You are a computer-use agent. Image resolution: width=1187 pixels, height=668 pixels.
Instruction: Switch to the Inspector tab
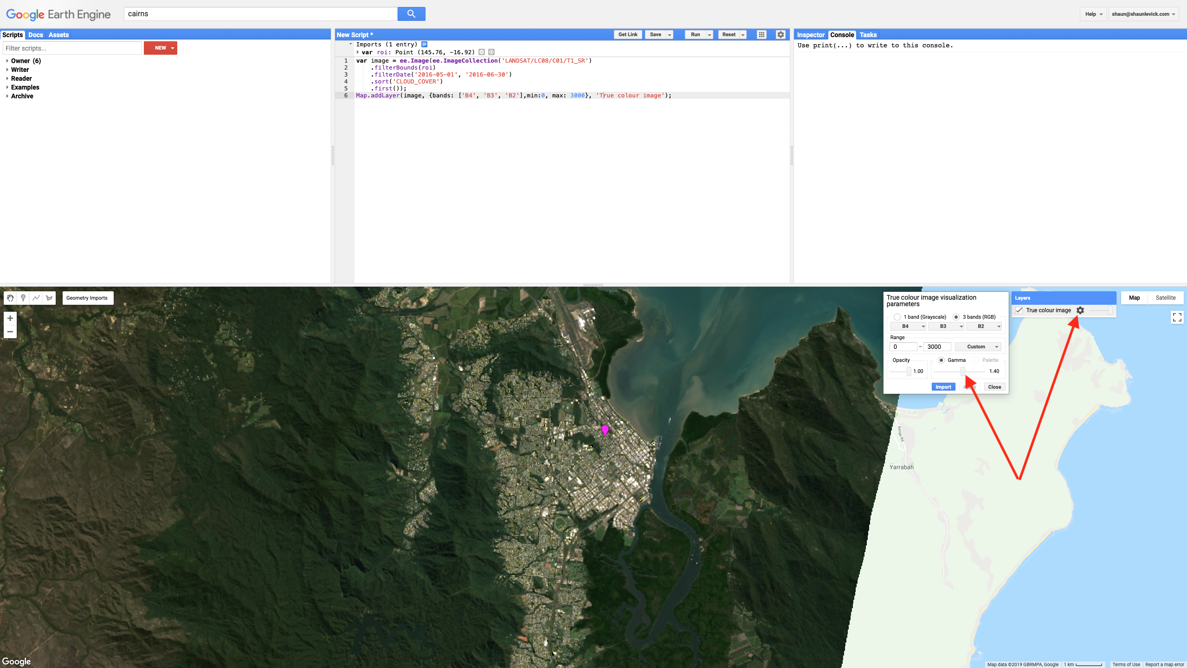point(811,35)
